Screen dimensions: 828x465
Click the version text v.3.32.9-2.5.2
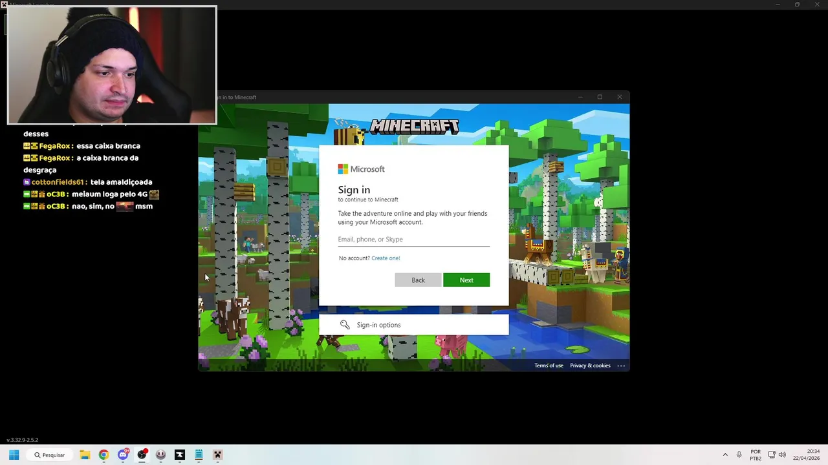pos(22,440)
